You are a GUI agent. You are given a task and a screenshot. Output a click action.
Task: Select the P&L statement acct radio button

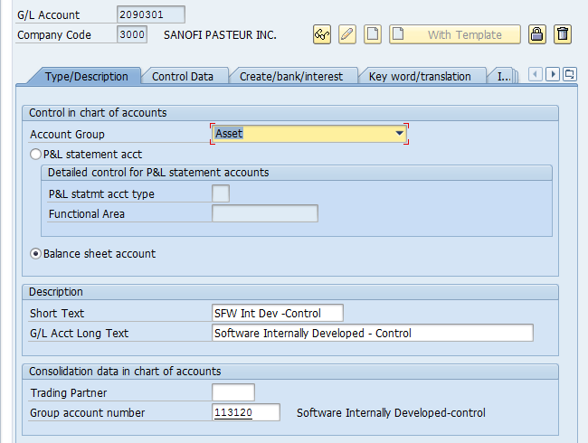click(36, 155)
